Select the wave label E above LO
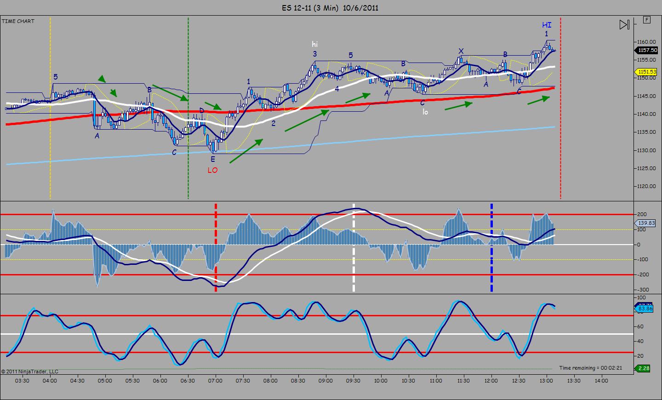The image size is (662, 400). tap(212, 159)
